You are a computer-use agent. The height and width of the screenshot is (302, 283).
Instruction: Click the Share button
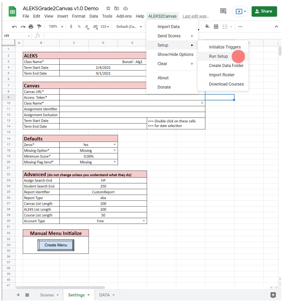tap(264, 11)
